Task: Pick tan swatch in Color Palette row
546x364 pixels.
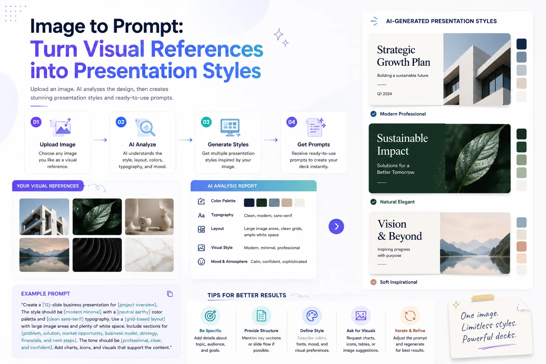Action: tap(287, 203)
